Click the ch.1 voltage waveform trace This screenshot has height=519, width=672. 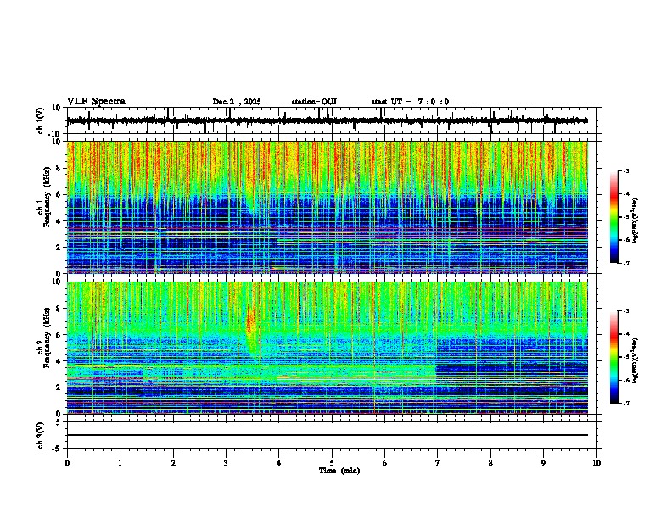327,120
